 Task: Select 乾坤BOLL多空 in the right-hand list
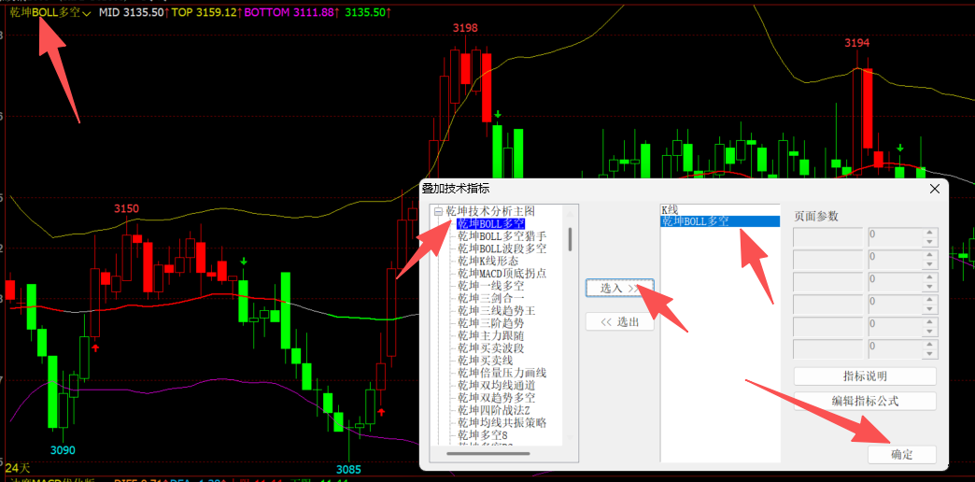click(x=696, y=222)
